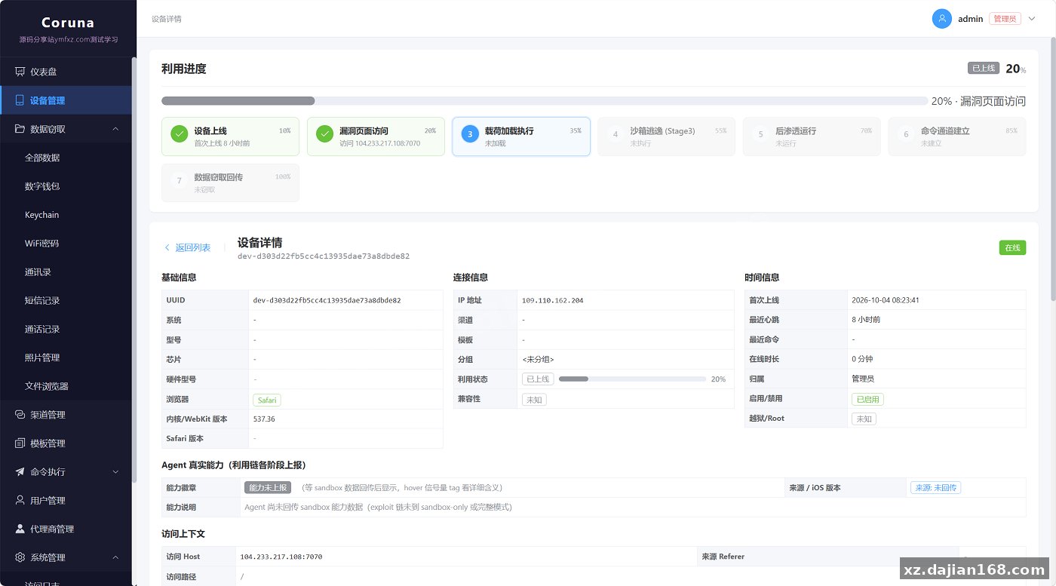Click the step 6 circle on 命令通道建立 card

(906, 134)
